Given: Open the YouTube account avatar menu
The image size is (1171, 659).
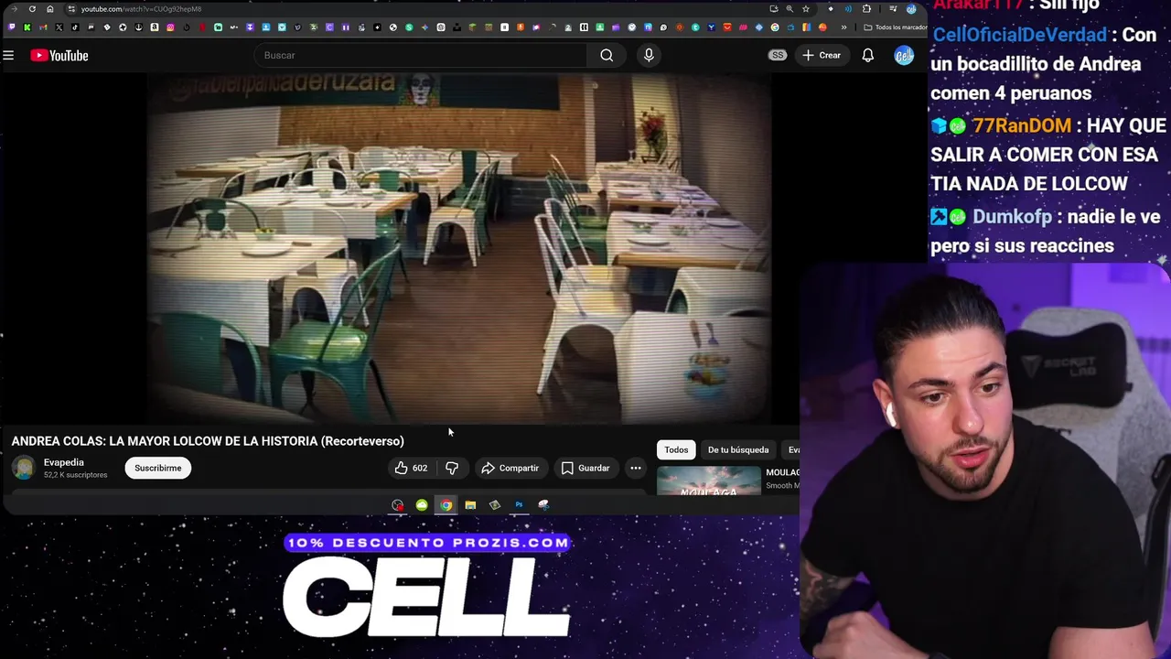Looking at the screenshot, I should coord(904,55).
